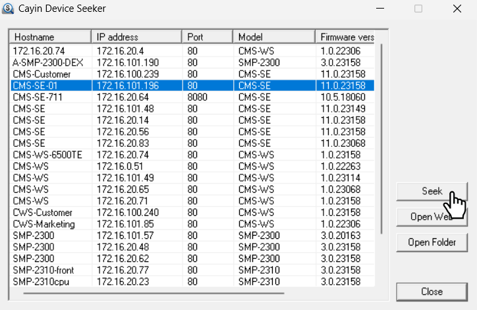The image size is (477, 310).
Task: Select CMS-SE-711 device row
Action: (x=192, y=97)
